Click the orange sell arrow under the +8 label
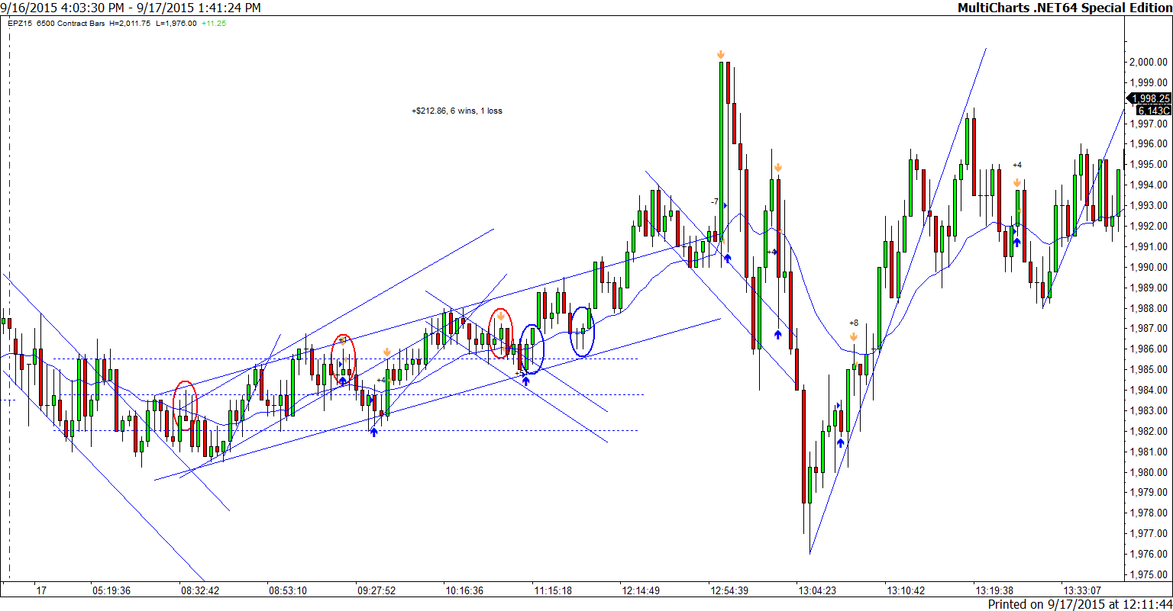1173x611 pixels. pos(854,336)
